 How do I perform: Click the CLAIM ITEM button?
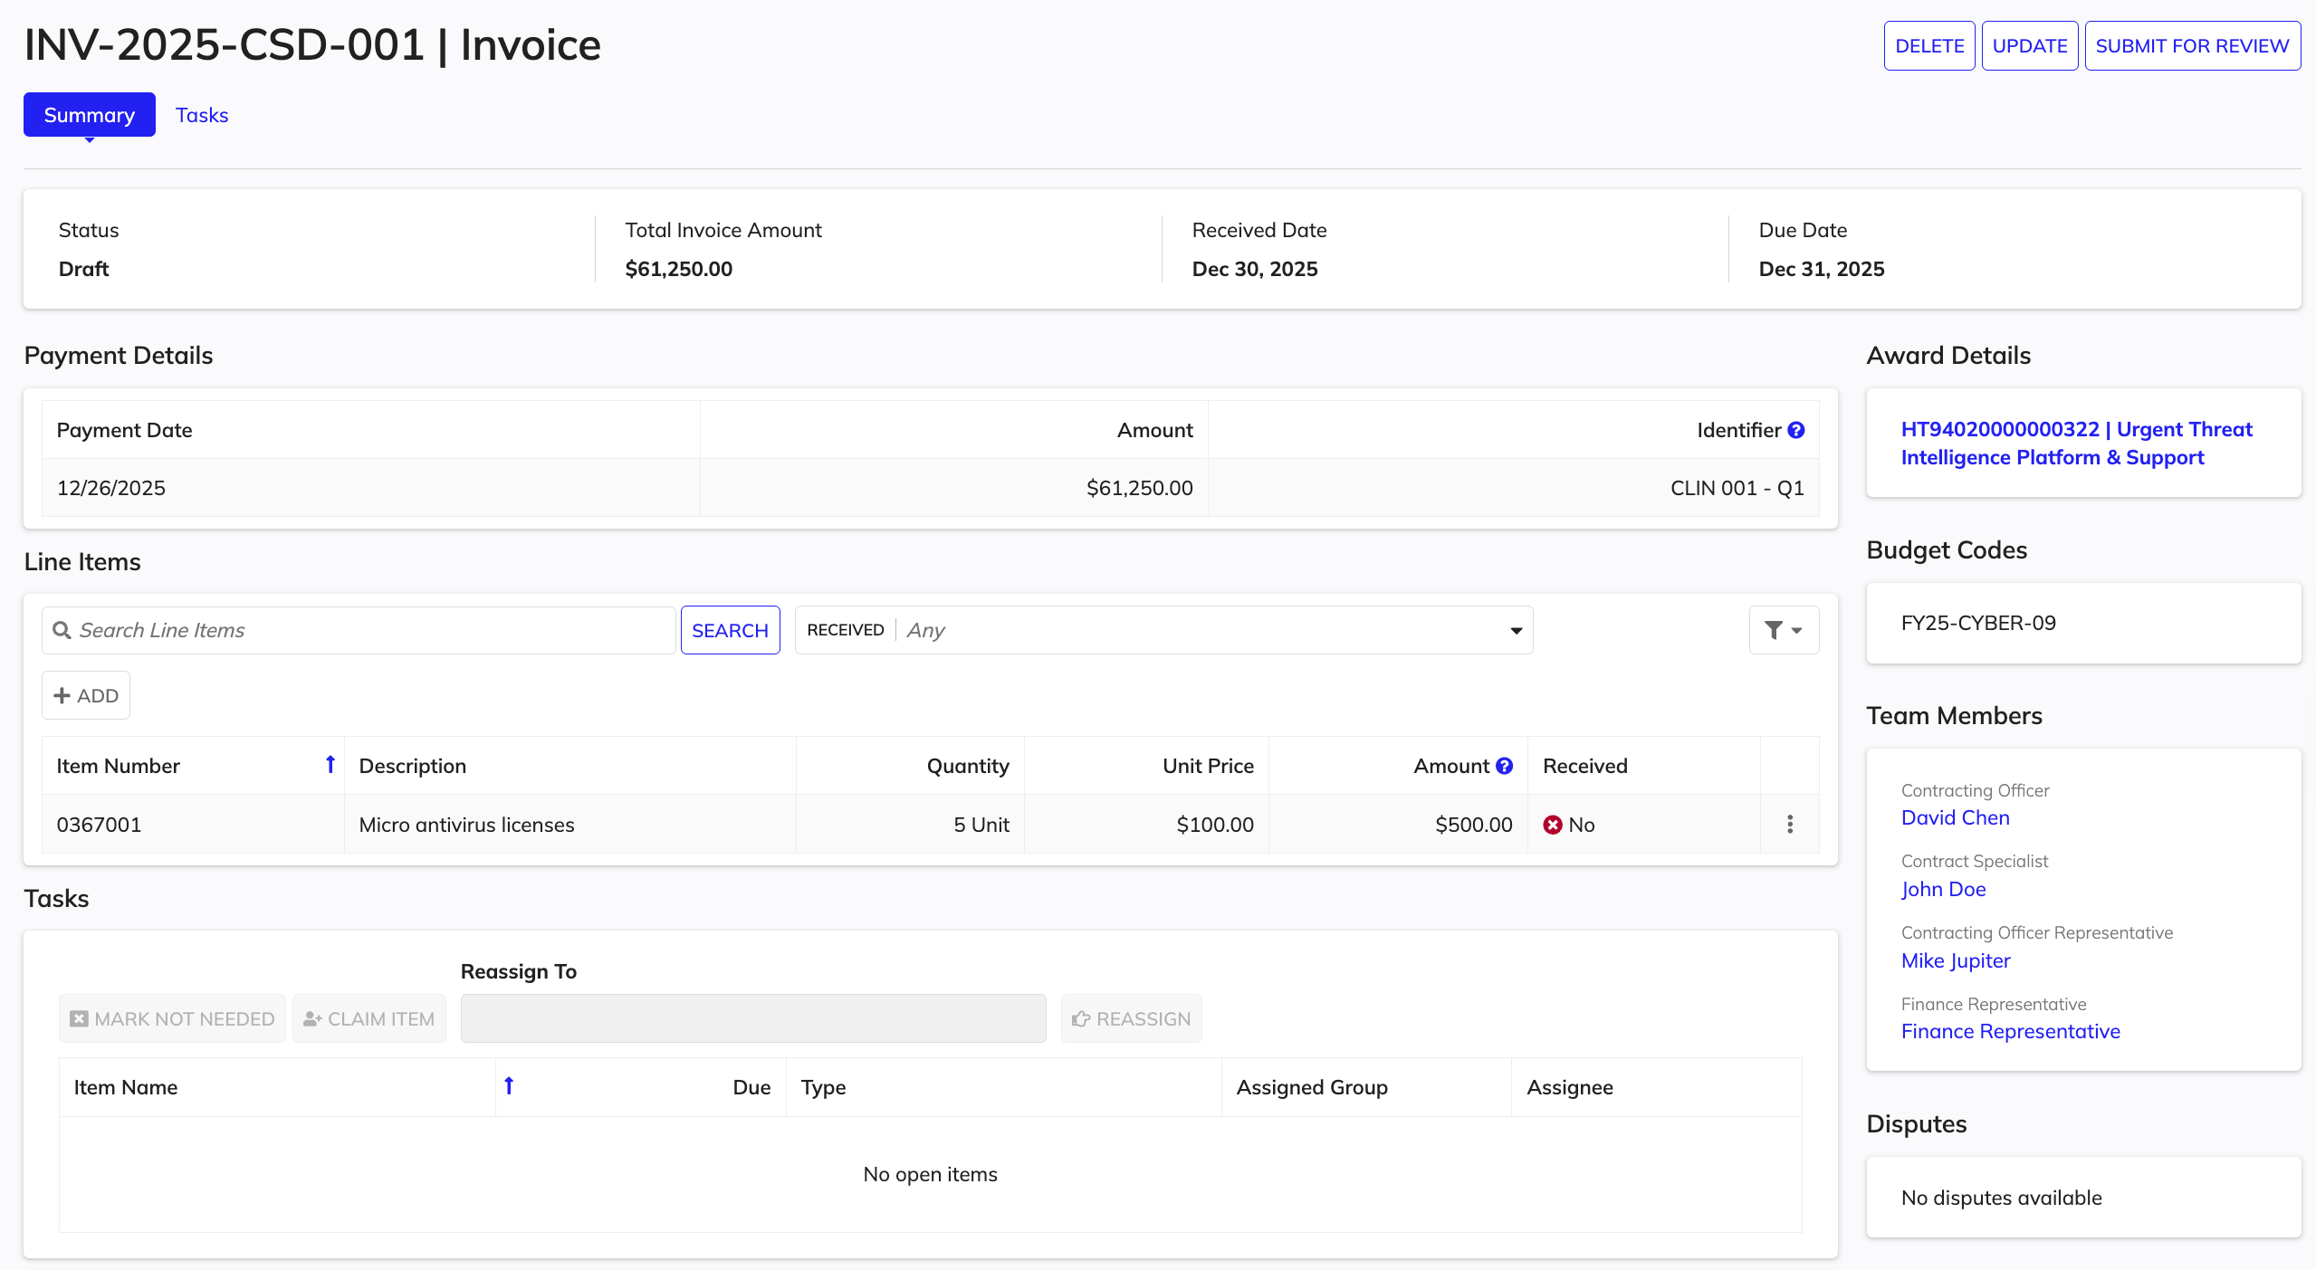[x=368, y=1018]
